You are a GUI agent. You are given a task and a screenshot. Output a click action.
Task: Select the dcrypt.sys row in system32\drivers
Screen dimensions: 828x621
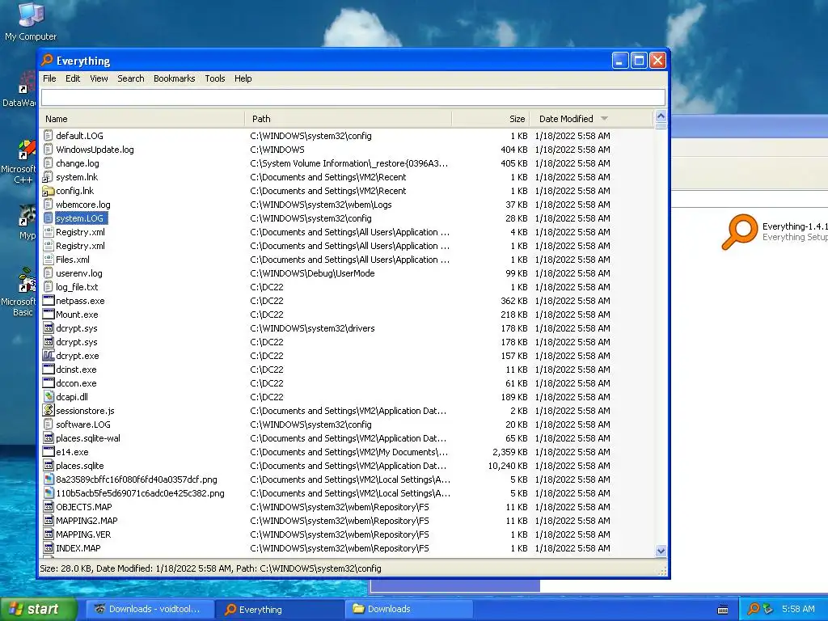346,328
